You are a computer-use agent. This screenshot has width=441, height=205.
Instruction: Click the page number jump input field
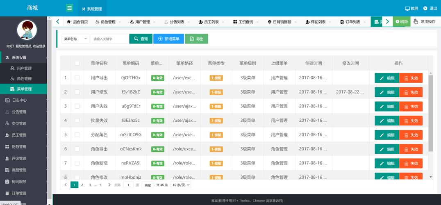[x=128, y=185]
